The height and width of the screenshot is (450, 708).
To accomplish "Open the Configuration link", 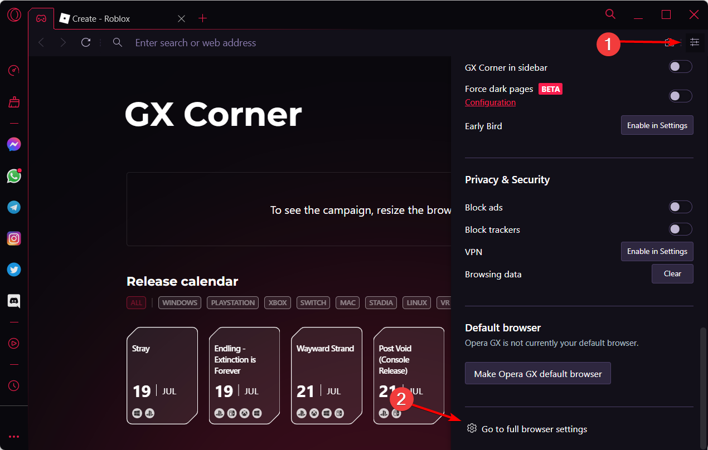I will click(490, 102).
